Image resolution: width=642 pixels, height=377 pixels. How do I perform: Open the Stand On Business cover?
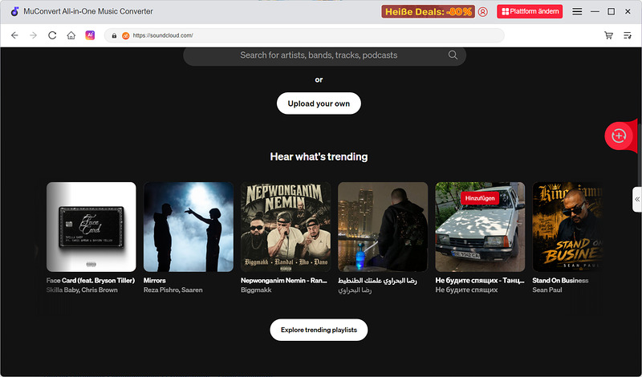coord(567,227)
